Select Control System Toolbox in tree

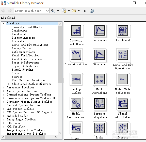pyautogui.click(x=23, y=105)
